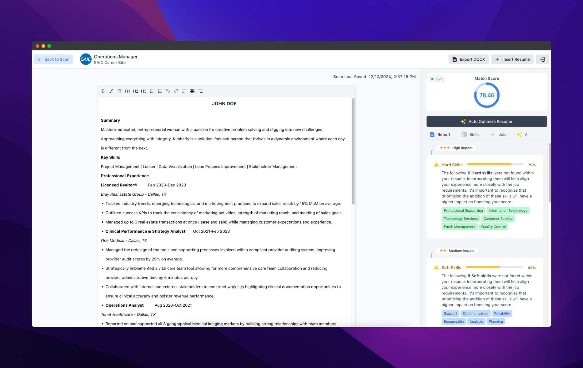Insert a bulleted list
The image size is (583, 368).
tap(152, 91)
